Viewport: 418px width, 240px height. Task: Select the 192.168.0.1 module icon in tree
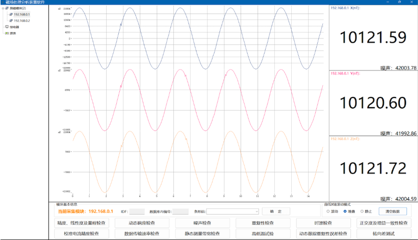(x=11, y=14)
